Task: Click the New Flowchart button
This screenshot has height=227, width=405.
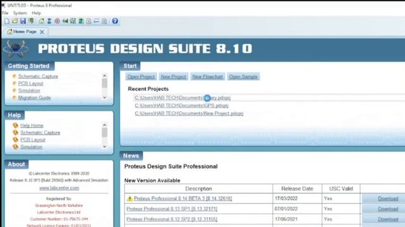Action: (x=208, y=77)
